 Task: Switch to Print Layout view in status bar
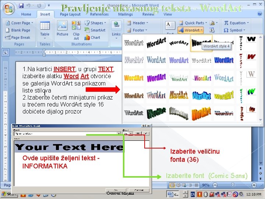coord(172,185)
